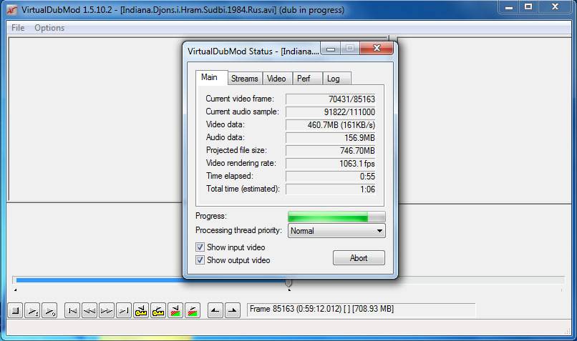Image resolution: width=577 pixels, height=341 pixels.
Task: Toggle the Show output video checkbox
Action: 200,260
